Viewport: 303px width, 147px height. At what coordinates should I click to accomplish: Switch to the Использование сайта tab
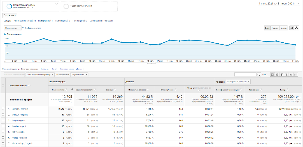(25, 21)
